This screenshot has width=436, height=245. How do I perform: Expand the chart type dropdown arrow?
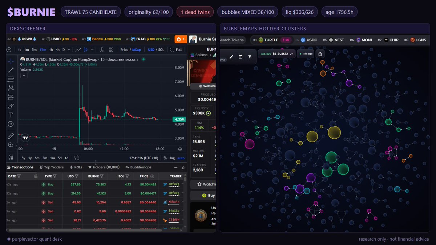(x=92, y=50)
